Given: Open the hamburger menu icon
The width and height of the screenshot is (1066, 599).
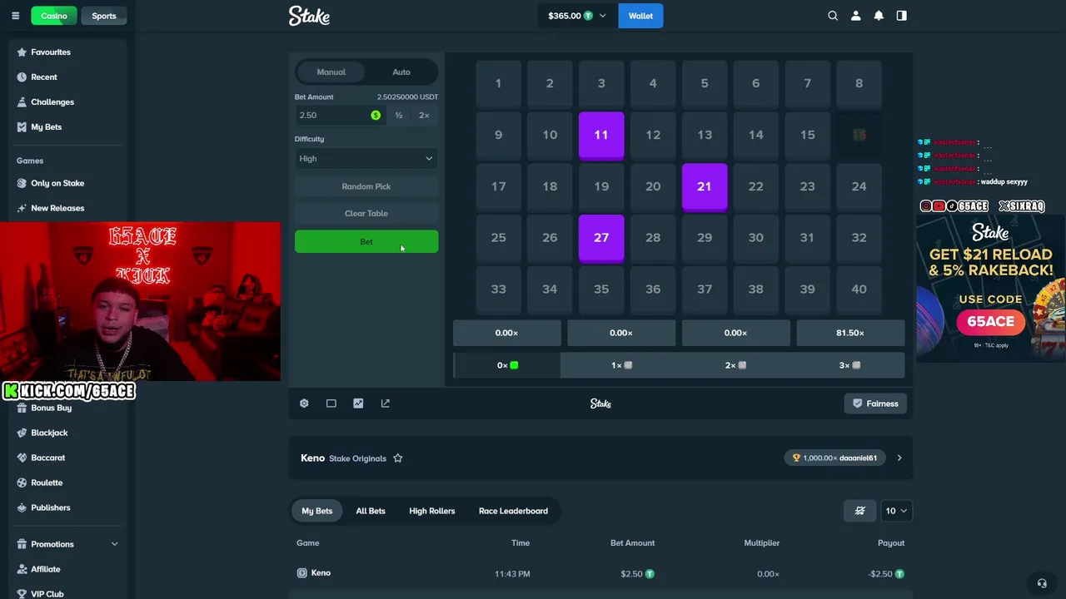Looking at the screenshot, I should pyautogui.click(x=15, y=16).
